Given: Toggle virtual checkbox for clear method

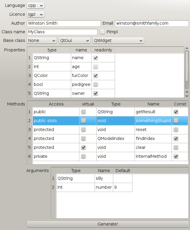Looking at the screenshot, I should 84,147.
